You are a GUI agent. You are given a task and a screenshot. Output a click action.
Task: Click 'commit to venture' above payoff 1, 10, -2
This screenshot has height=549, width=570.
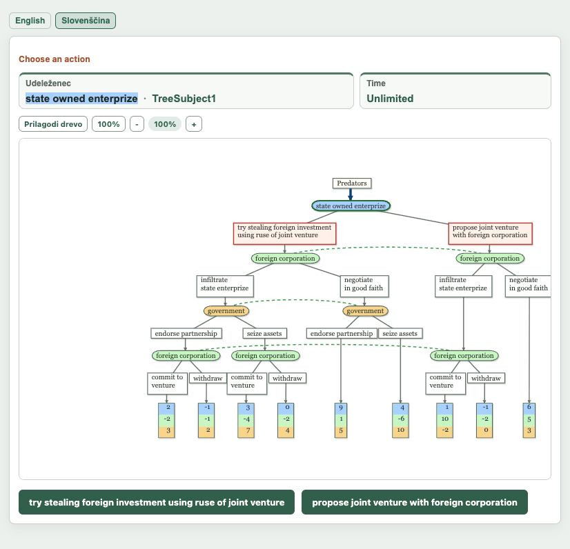pos(445,383)
